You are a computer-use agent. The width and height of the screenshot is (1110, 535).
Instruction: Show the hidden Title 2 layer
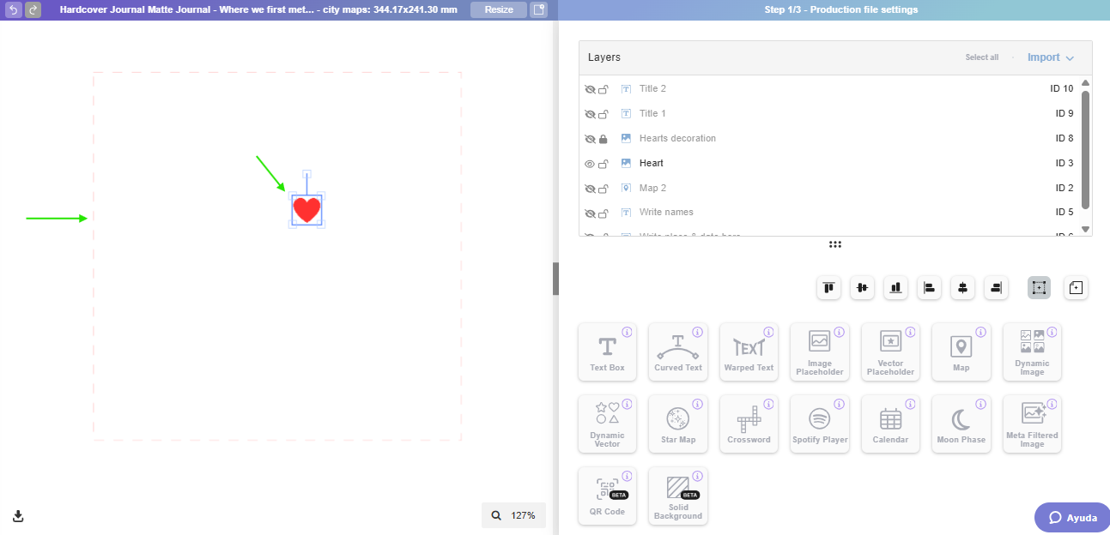click(x=591, y=88)
